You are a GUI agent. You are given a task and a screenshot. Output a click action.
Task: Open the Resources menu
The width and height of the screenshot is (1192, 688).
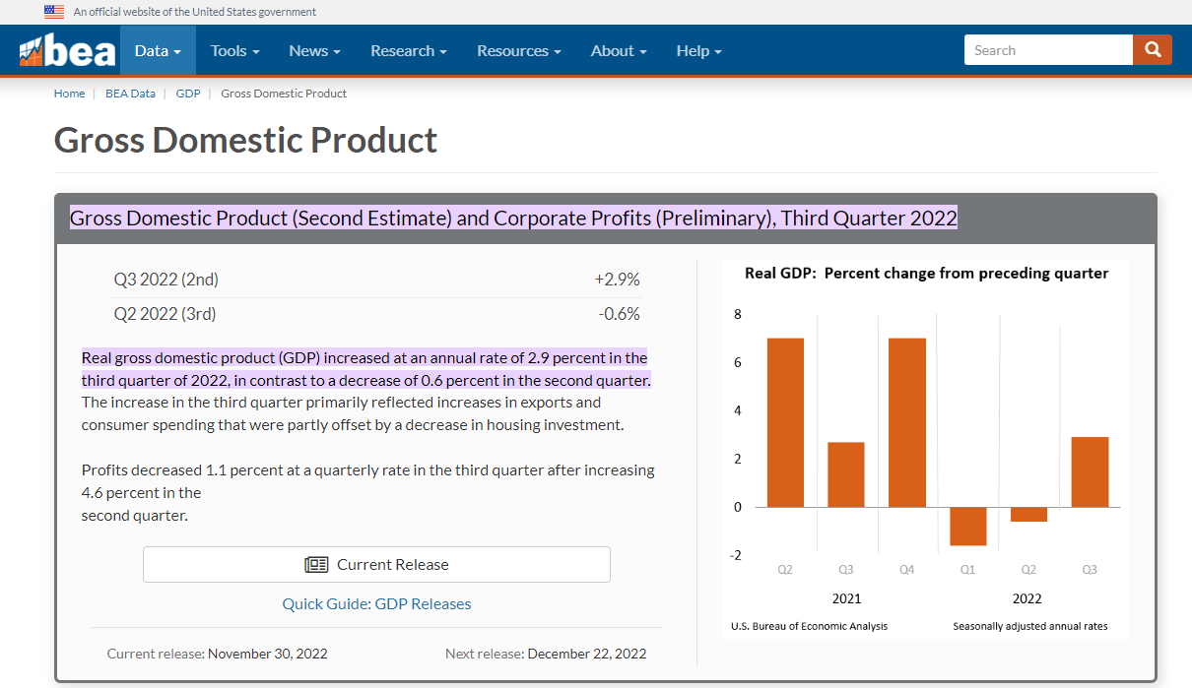pyautogui.click(x=518, y=51)
